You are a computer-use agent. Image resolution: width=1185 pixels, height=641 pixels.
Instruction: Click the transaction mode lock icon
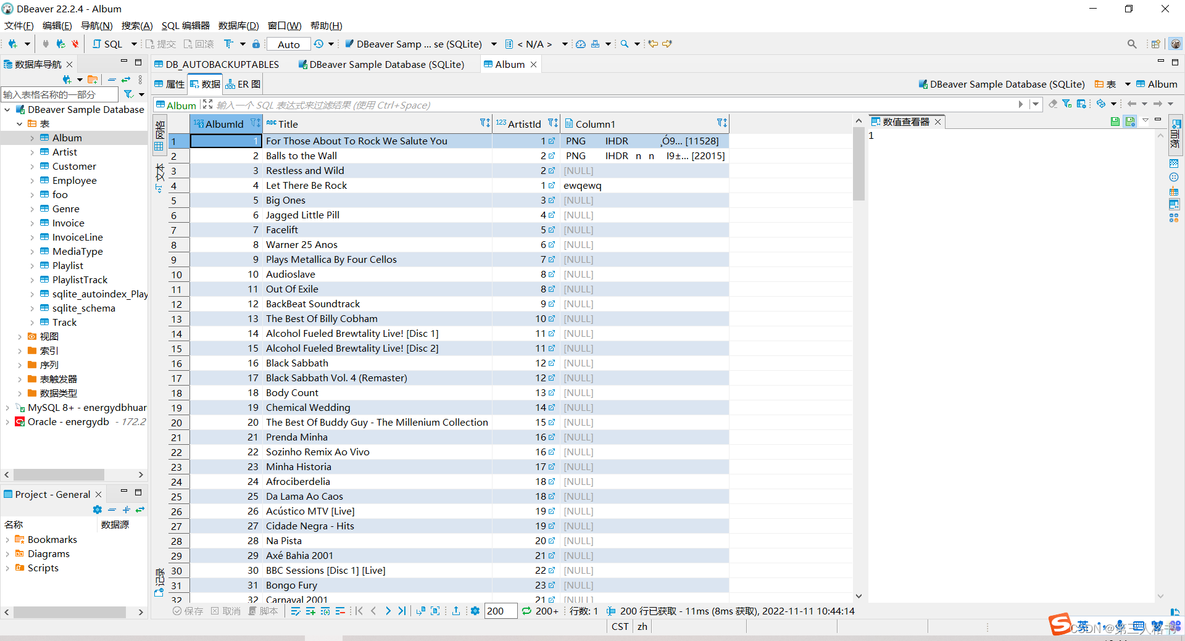coord(256,44)
